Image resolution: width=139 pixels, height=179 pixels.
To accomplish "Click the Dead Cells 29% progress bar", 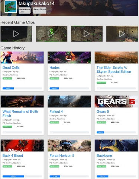I will click(22, 88).
